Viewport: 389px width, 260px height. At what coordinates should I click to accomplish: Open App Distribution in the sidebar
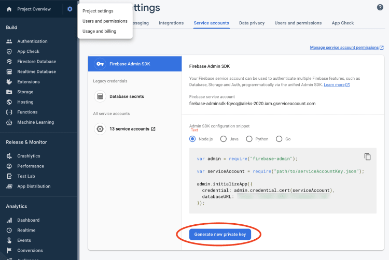click(x=34, y=186)
